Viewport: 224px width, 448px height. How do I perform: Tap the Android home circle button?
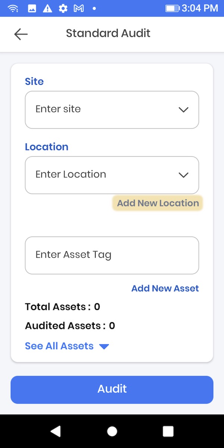[112, 432]
